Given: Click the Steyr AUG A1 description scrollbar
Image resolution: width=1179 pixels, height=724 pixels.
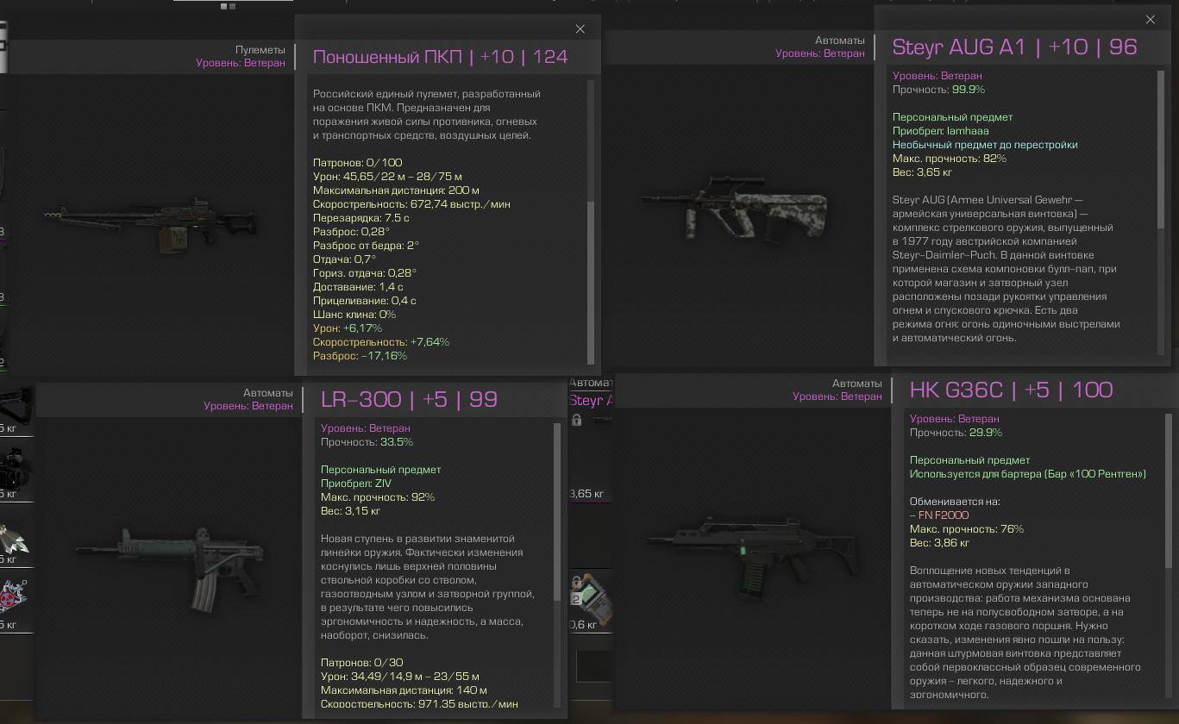Looking at the screenshot, I should pyautogui.click(x=1160, y=211).
